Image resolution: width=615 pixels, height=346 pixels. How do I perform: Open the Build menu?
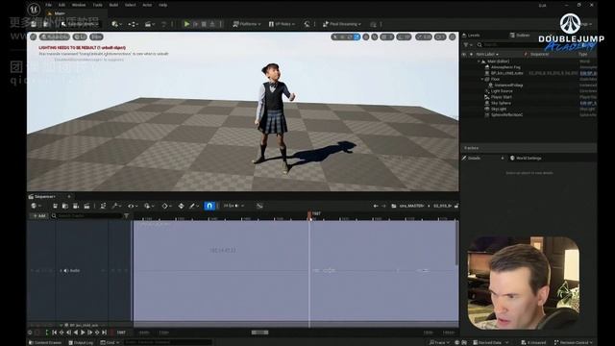[113, 5]
